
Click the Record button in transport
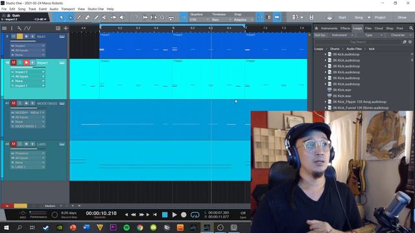(x=184, y=215)
